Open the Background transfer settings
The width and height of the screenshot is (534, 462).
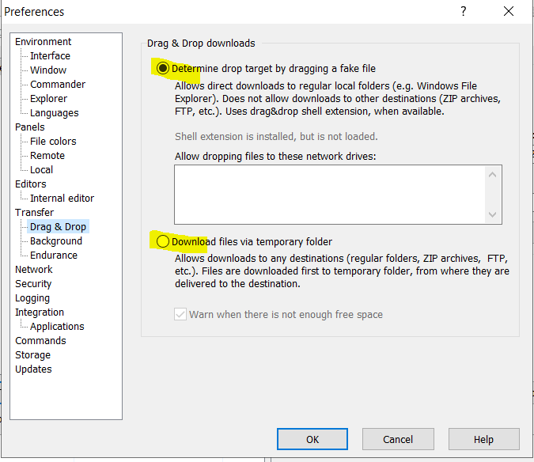pyautogui.click(x=56, y=241)
